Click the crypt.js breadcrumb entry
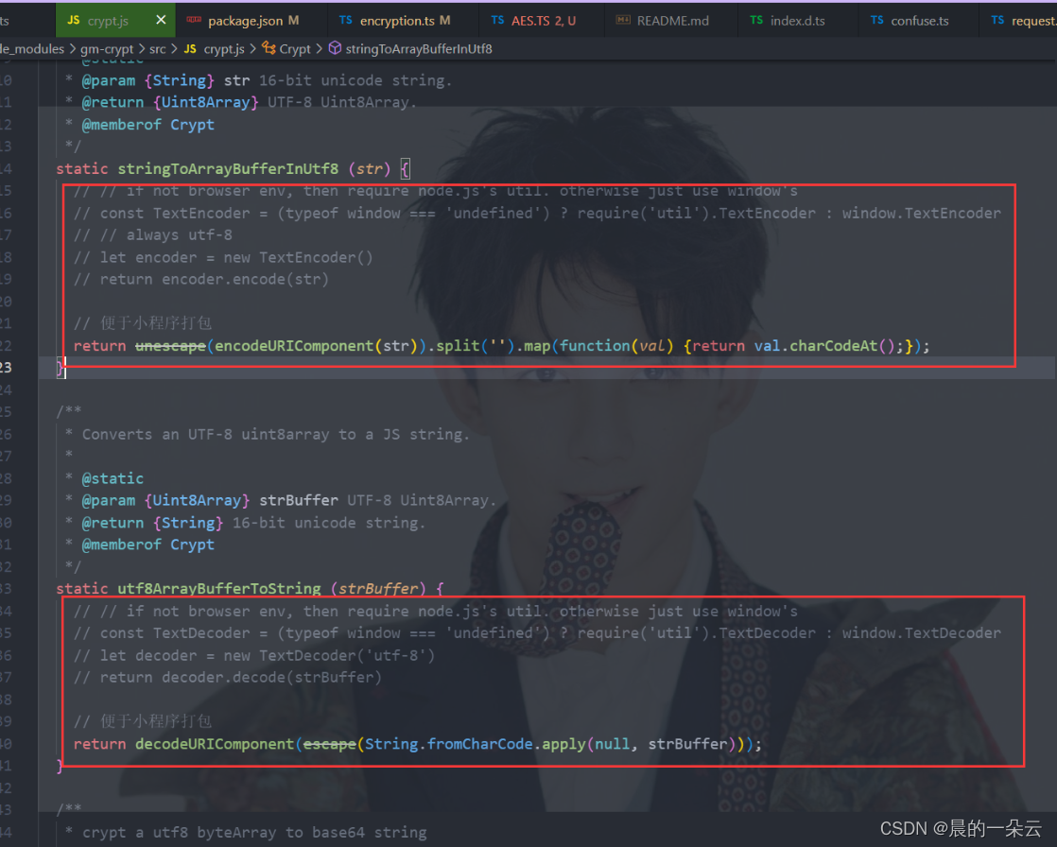The width and height of the screenshot is (1057, 847). (222, 48)
